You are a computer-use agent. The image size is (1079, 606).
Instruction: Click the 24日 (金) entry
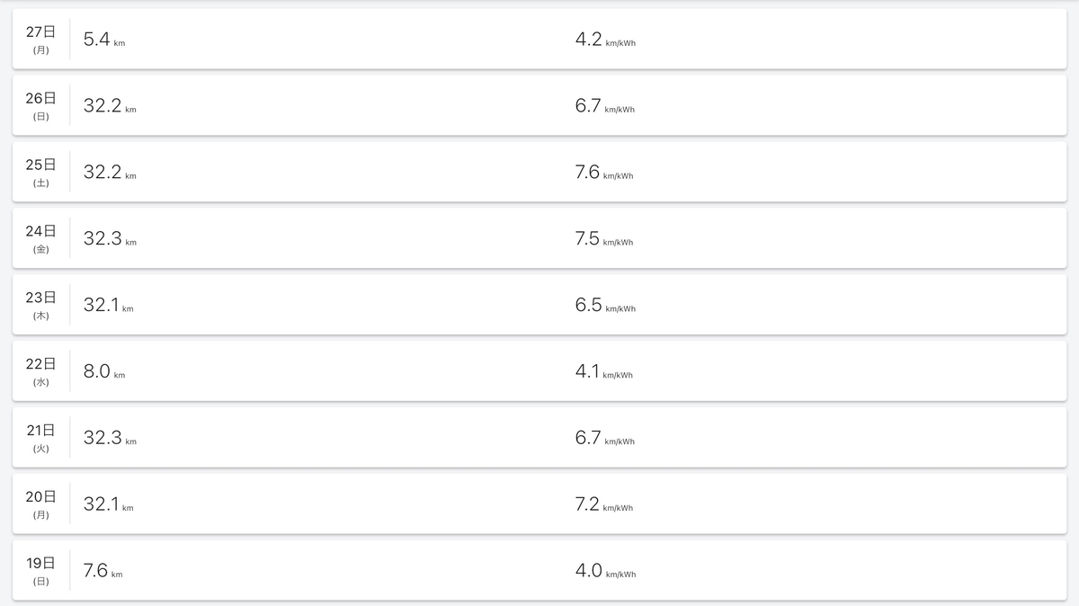(x=539, y=238)
